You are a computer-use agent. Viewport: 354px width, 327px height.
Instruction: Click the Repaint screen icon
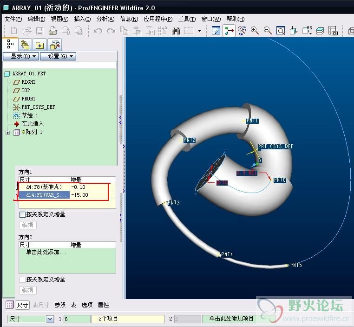[216, 30]
